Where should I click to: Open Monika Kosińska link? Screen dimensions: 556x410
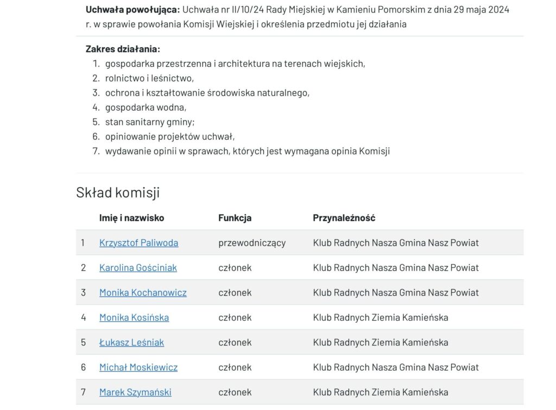click(134, 318)
